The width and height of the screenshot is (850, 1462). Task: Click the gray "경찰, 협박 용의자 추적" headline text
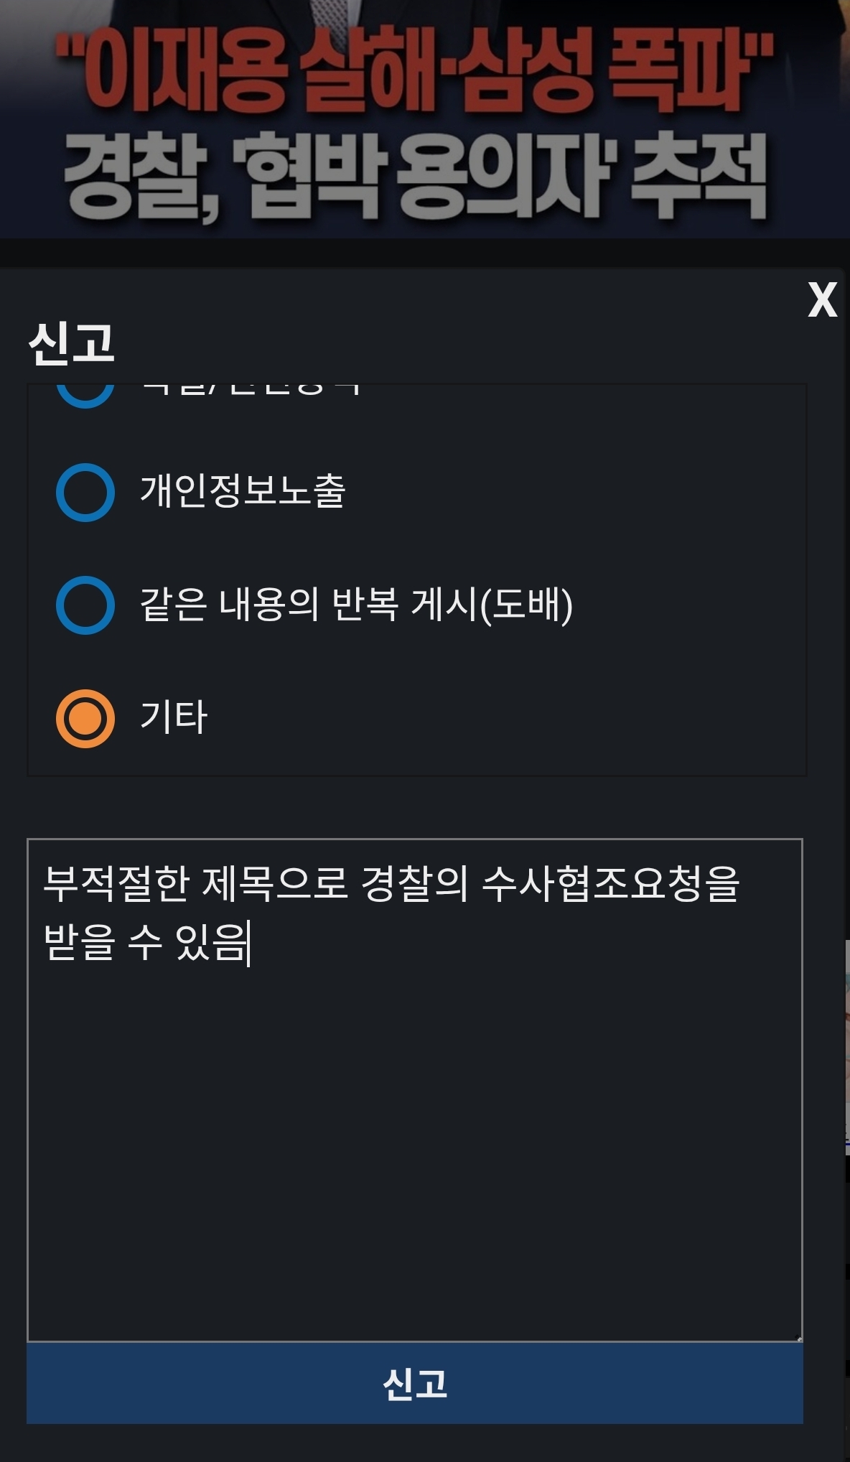click(415, 177)
